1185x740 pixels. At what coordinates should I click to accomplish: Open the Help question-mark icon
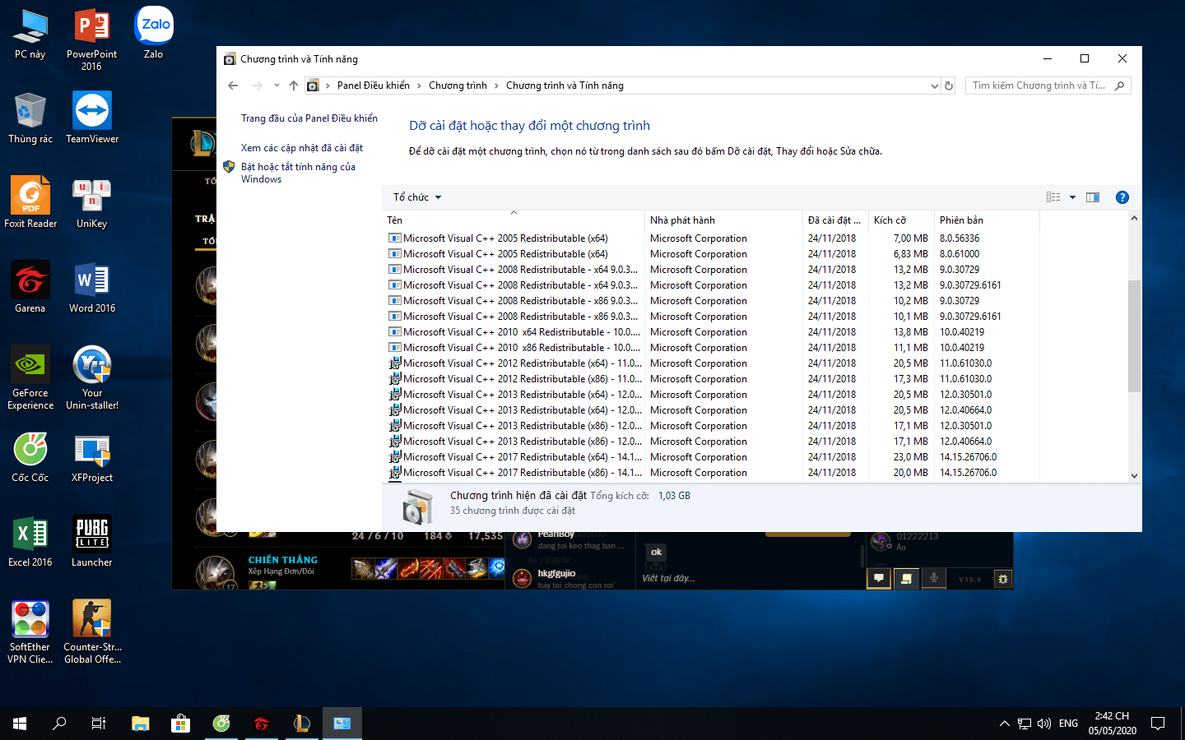[1122, 197]
